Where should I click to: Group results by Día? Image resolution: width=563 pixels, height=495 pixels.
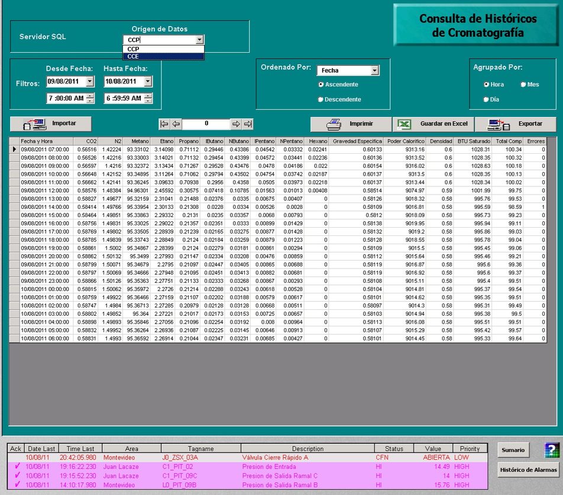pos(486,99)
